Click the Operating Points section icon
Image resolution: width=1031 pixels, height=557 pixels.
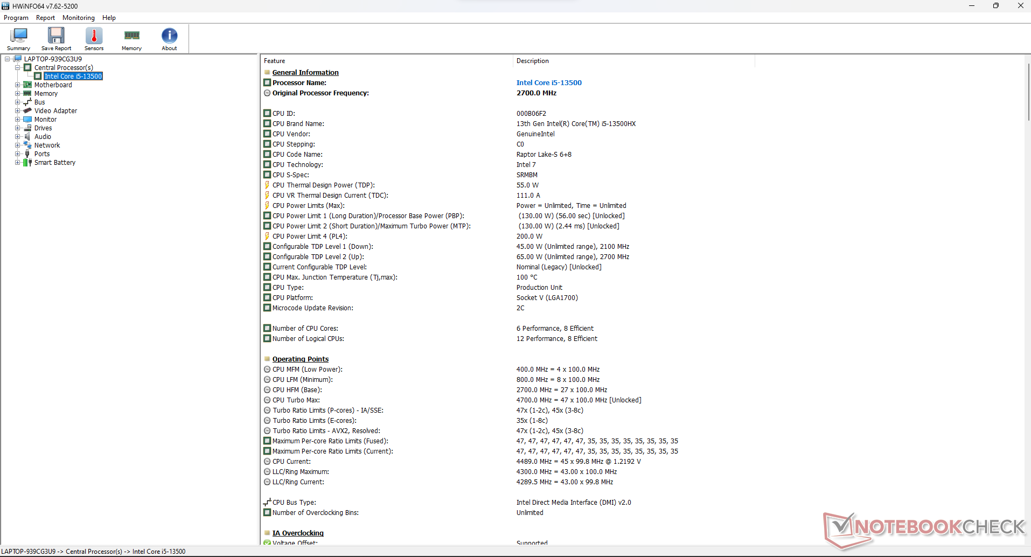click(x=267, y=359)
